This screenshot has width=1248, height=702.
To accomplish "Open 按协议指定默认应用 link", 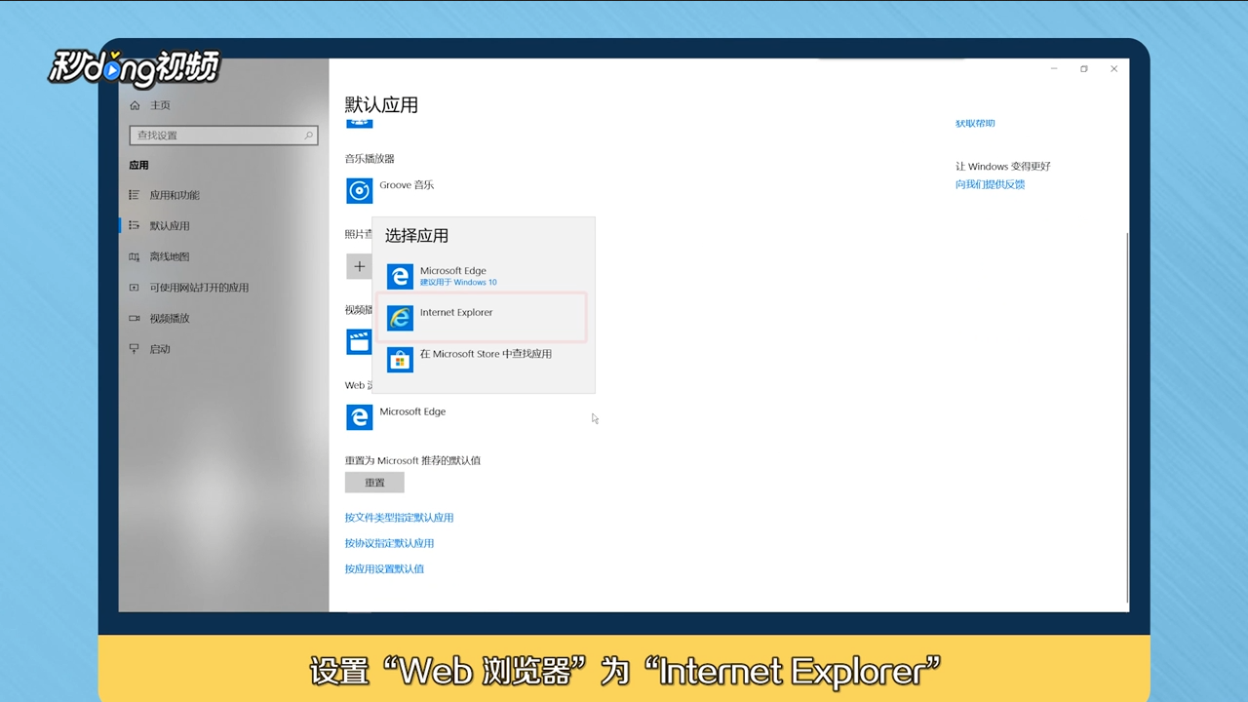I will 389,543.
